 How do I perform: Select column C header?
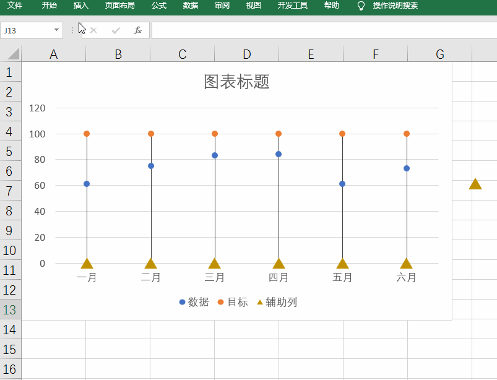(x=182, y=54)
